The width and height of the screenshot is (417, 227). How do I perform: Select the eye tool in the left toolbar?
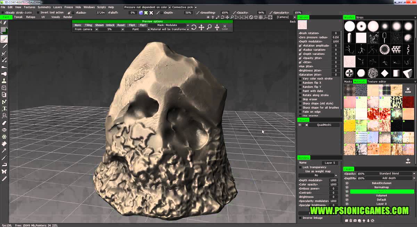[x=5, y=130]
